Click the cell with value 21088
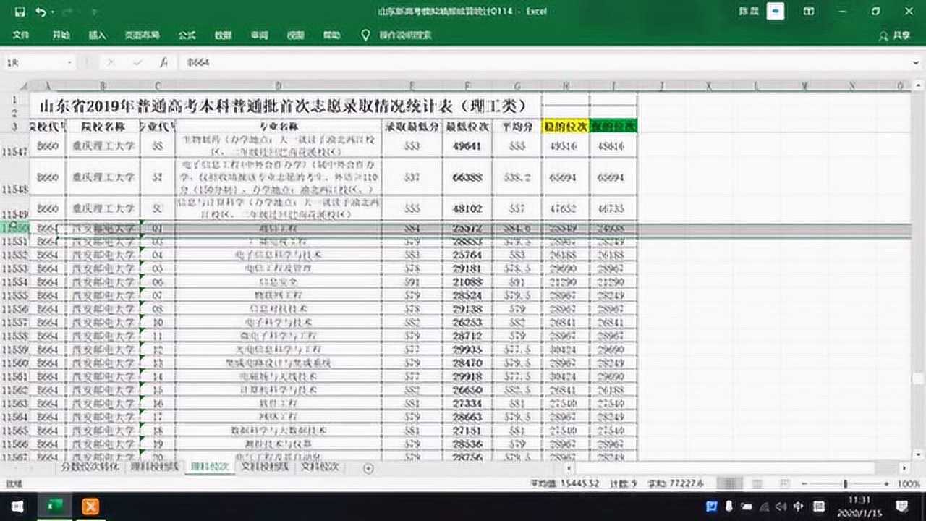This screenshot has width=926, height=521. click(467, 282)
